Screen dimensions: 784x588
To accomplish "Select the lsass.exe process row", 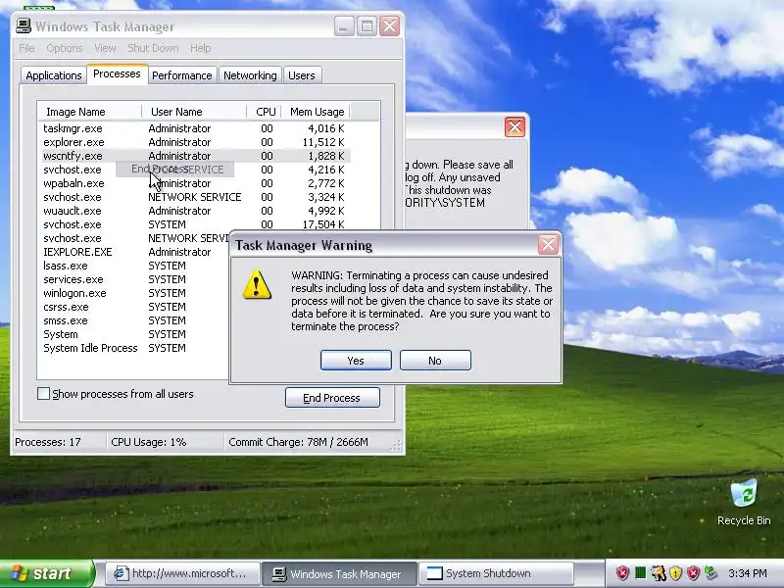I will (134, 266).
